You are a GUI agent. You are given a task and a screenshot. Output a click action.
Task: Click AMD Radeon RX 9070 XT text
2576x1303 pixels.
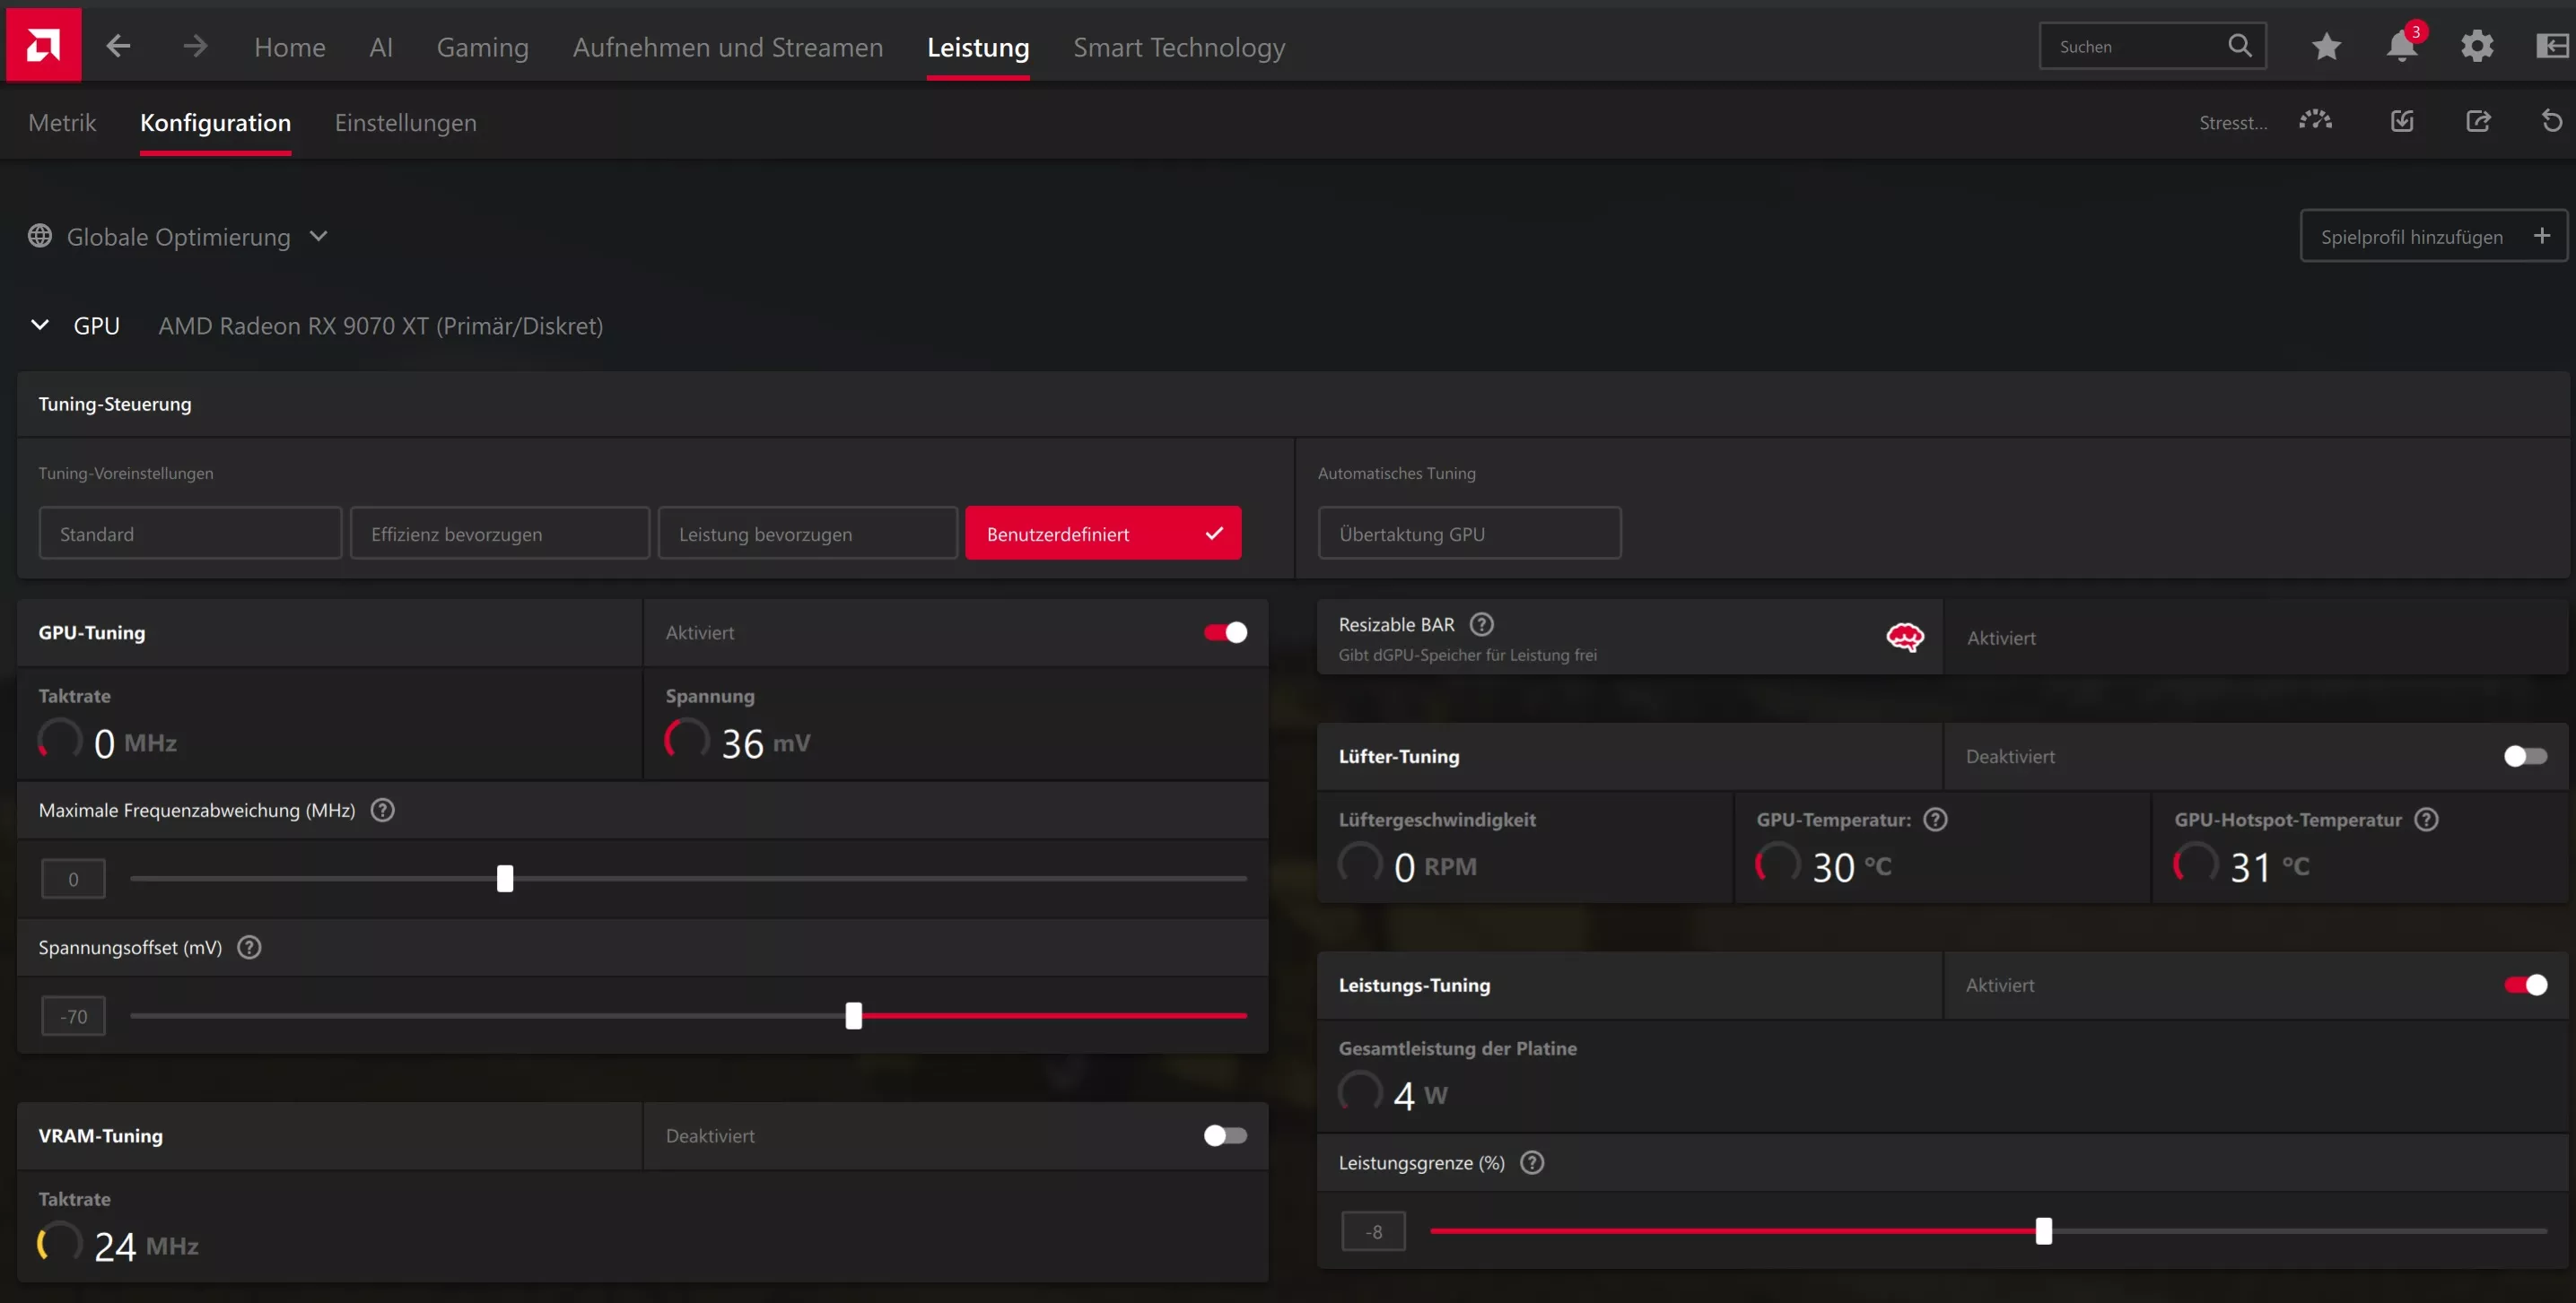click(x=380, y=326)
